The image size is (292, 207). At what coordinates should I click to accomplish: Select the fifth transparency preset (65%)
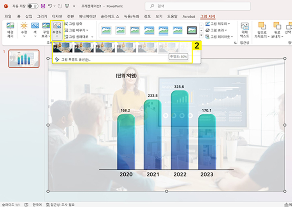pos(148,47)
